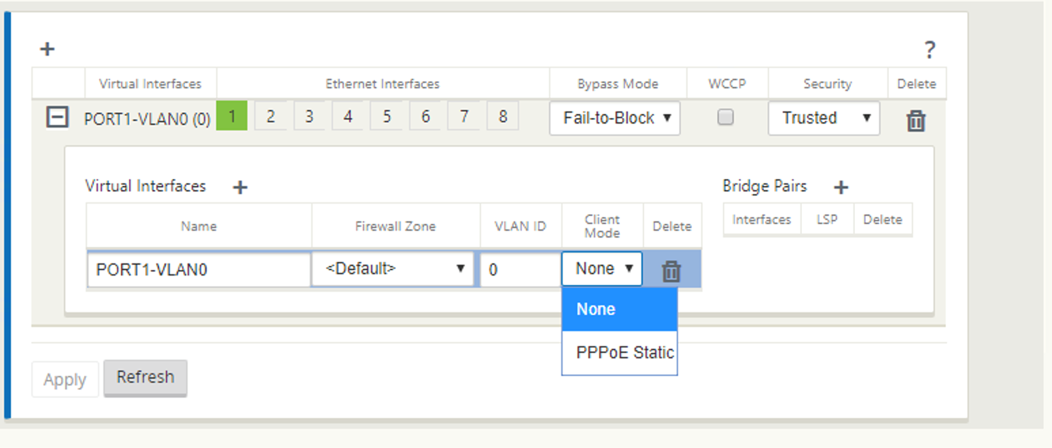
Task: Toggle Ethernet interface 7
Action: [464, 117]
